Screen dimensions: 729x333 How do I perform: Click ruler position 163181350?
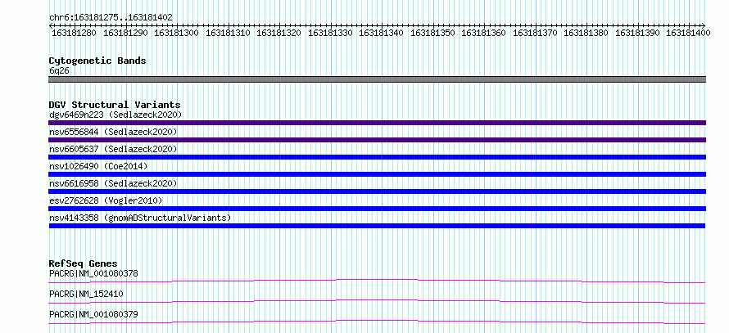432,33
